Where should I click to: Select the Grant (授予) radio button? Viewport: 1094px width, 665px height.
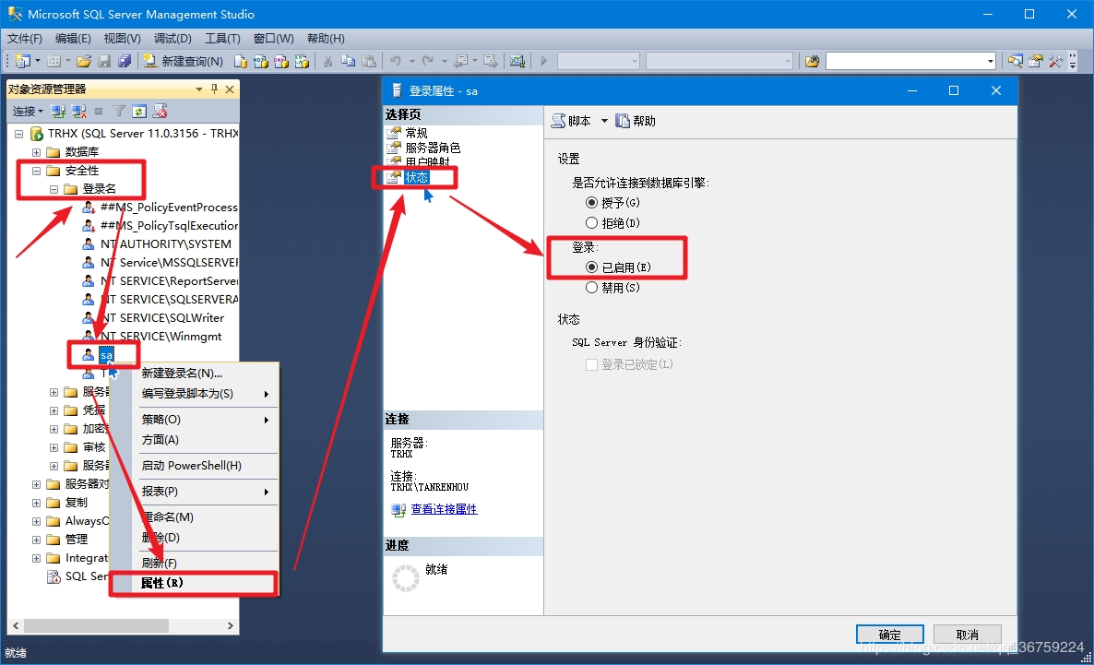(592, 202)
